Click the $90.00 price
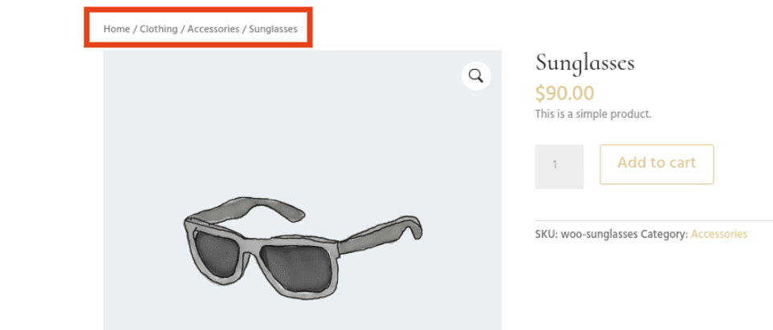Image resolution: width=773 pixels, height=330 pixels. pos(564,93)
